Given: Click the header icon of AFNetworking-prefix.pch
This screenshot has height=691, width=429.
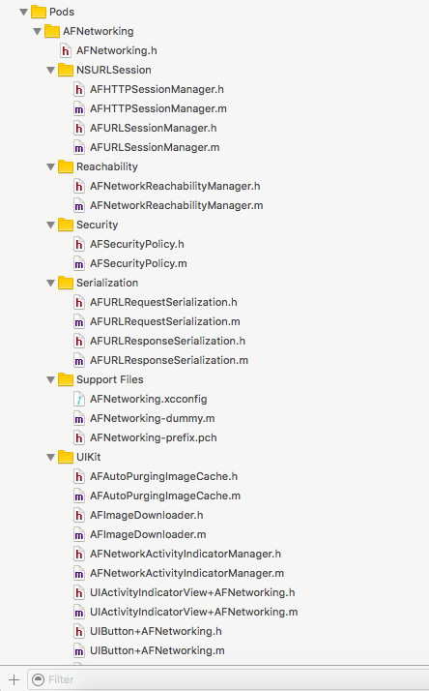Looking at the screenshot, I should 79,438.
